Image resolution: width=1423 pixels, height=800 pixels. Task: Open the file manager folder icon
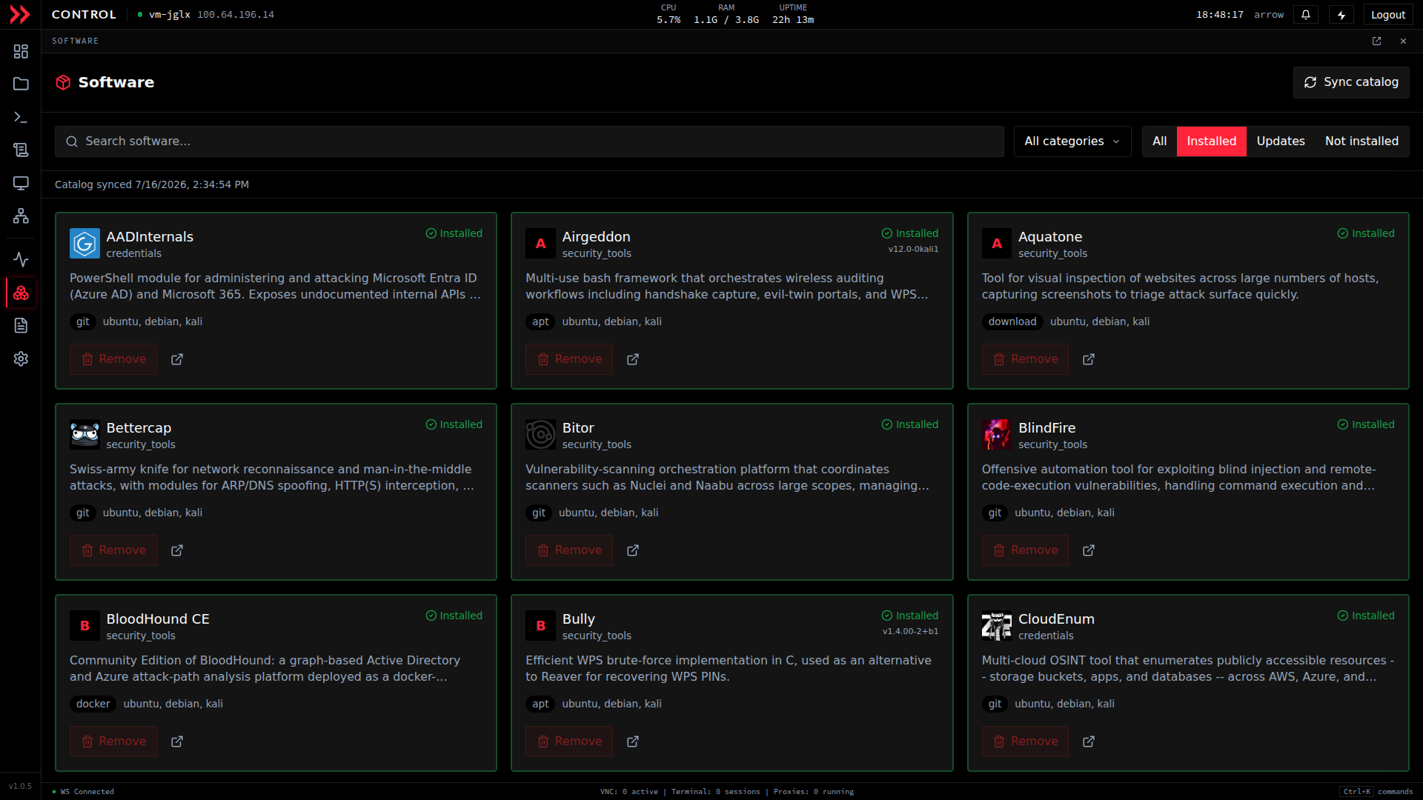[x=21, y=84]
